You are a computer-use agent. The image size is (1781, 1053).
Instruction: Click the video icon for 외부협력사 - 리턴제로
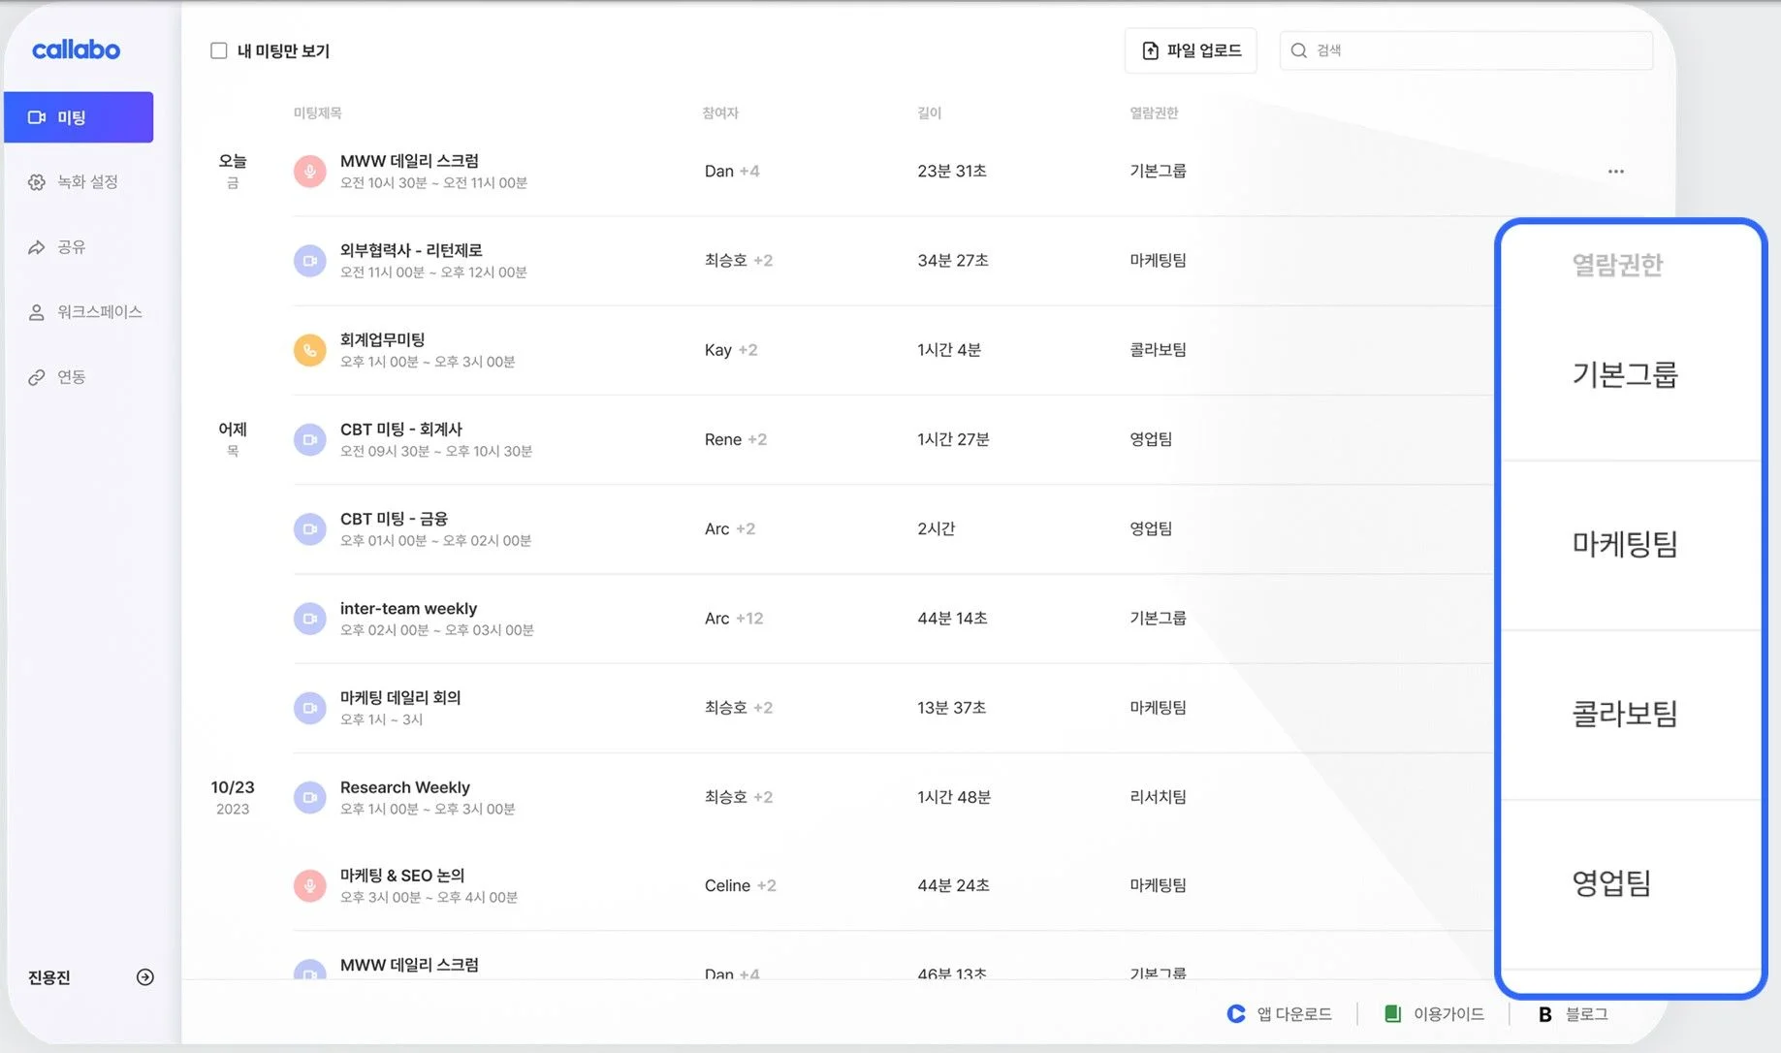click(x=309, y=261)
